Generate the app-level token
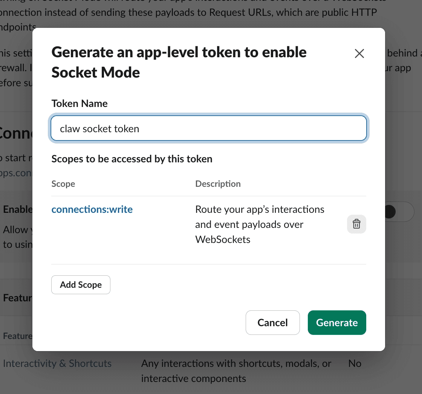The height and width of the screenshot is (394, 422). point(337,323)
